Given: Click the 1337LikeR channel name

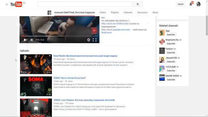Looking at the screenshot, I should (x=170, y=67).
